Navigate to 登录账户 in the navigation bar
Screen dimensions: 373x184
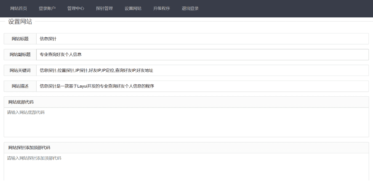pyautogui.click(x=47, y=9)
